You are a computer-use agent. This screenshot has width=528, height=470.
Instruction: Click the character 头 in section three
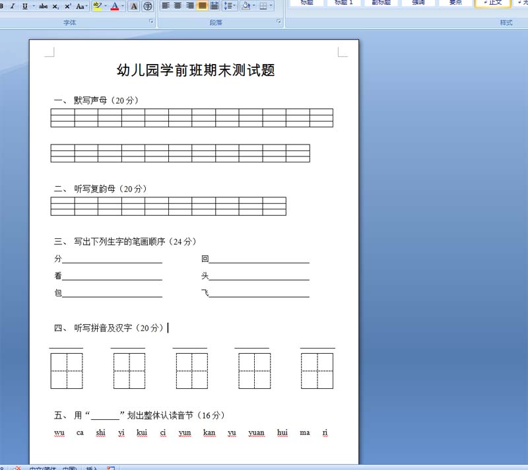(205, 276)
